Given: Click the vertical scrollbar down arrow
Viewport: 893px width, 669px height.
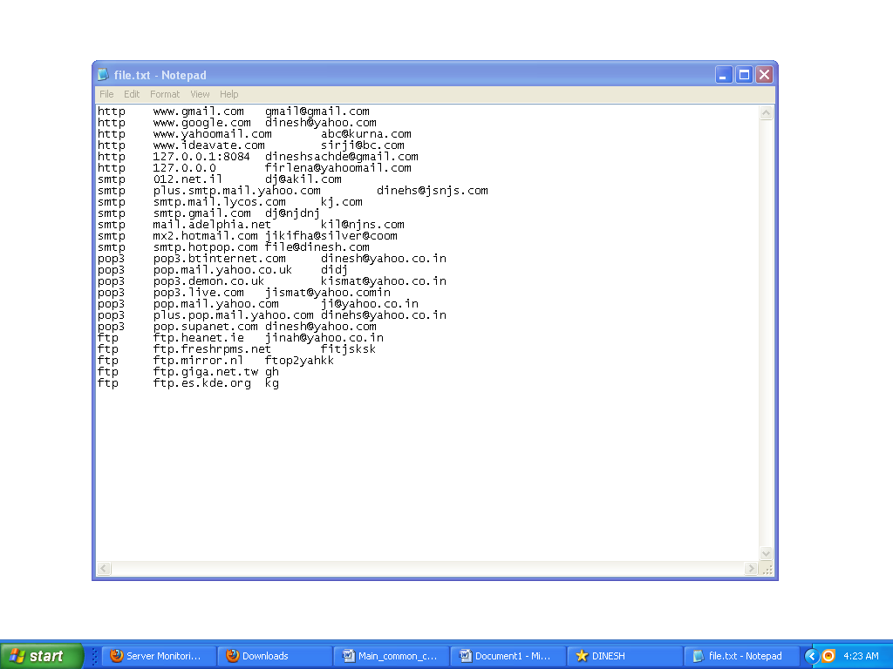Looking at the screenshot, I should (766, 553).
